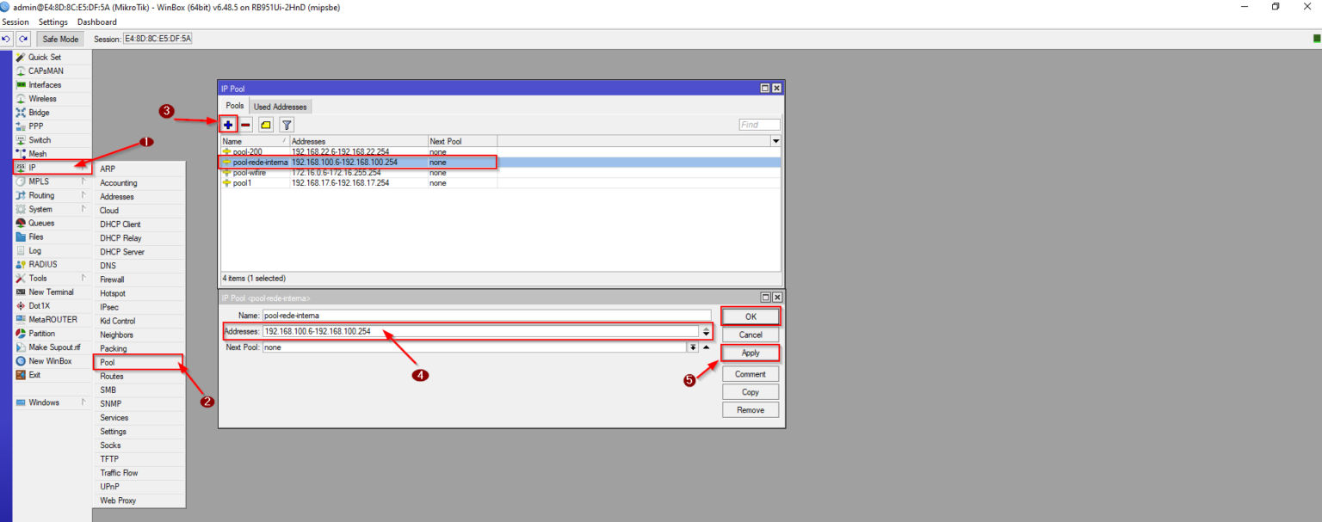The image size is (1322, 522).
Task: Remove selected pool using the minus icon
Action: click(245, 124)
